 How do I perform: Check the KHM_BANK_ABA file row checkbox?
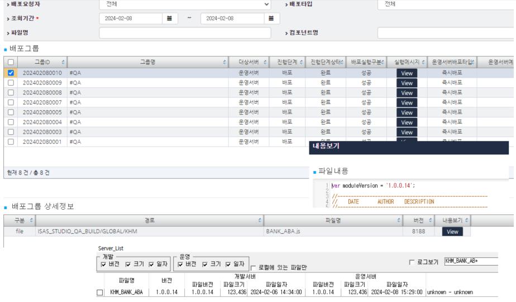100,292
